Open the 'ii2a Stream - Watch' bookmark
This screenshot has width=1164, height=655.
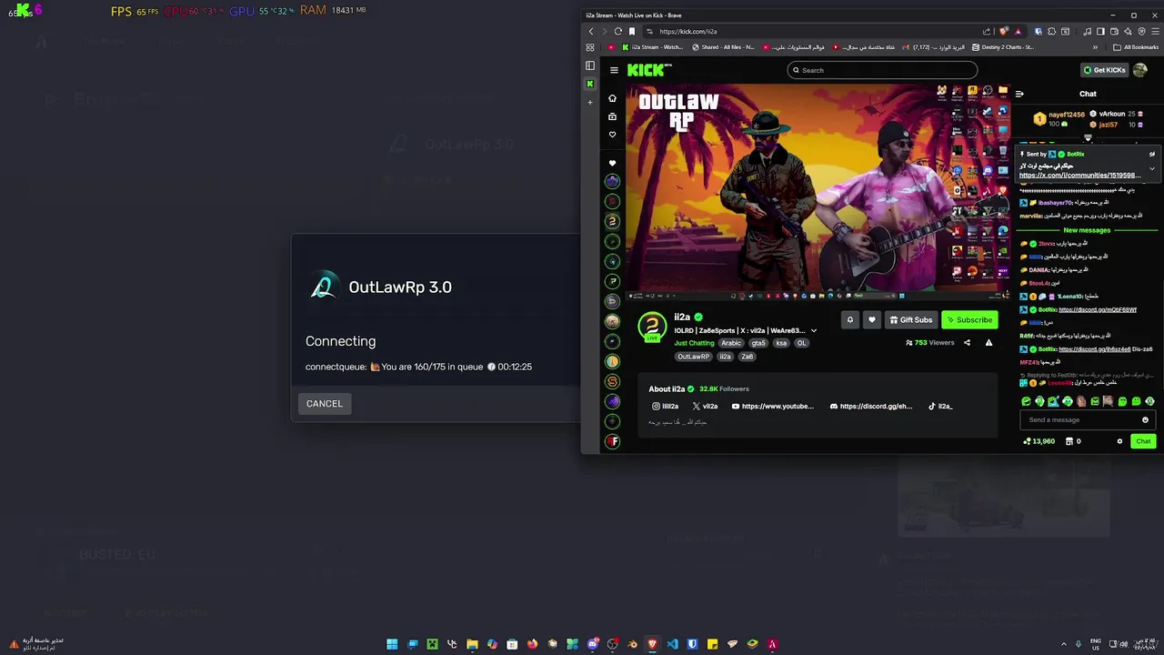tap(652, 47)
